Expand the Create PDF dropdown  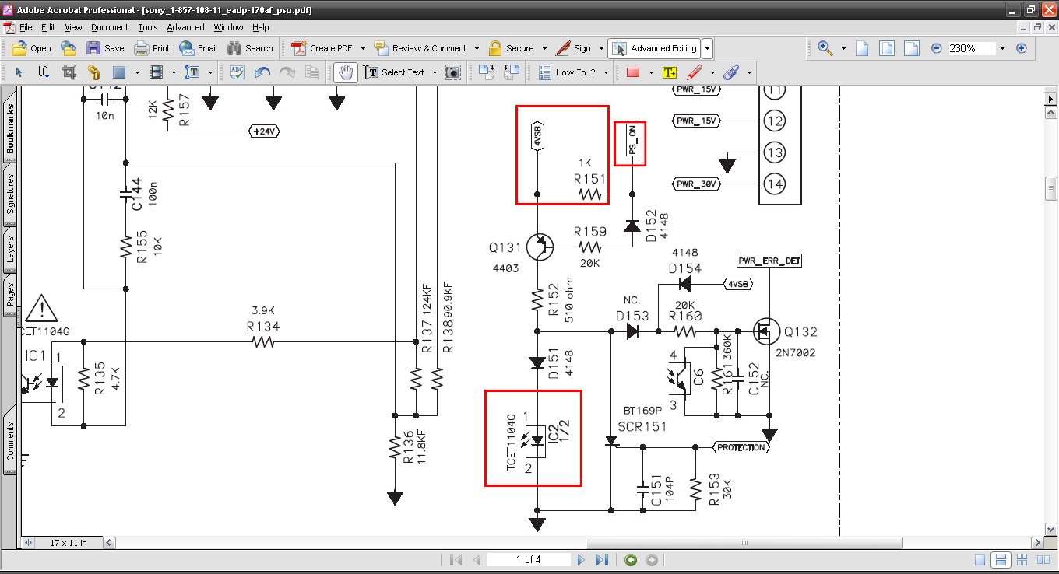click(x=363, y=48)
